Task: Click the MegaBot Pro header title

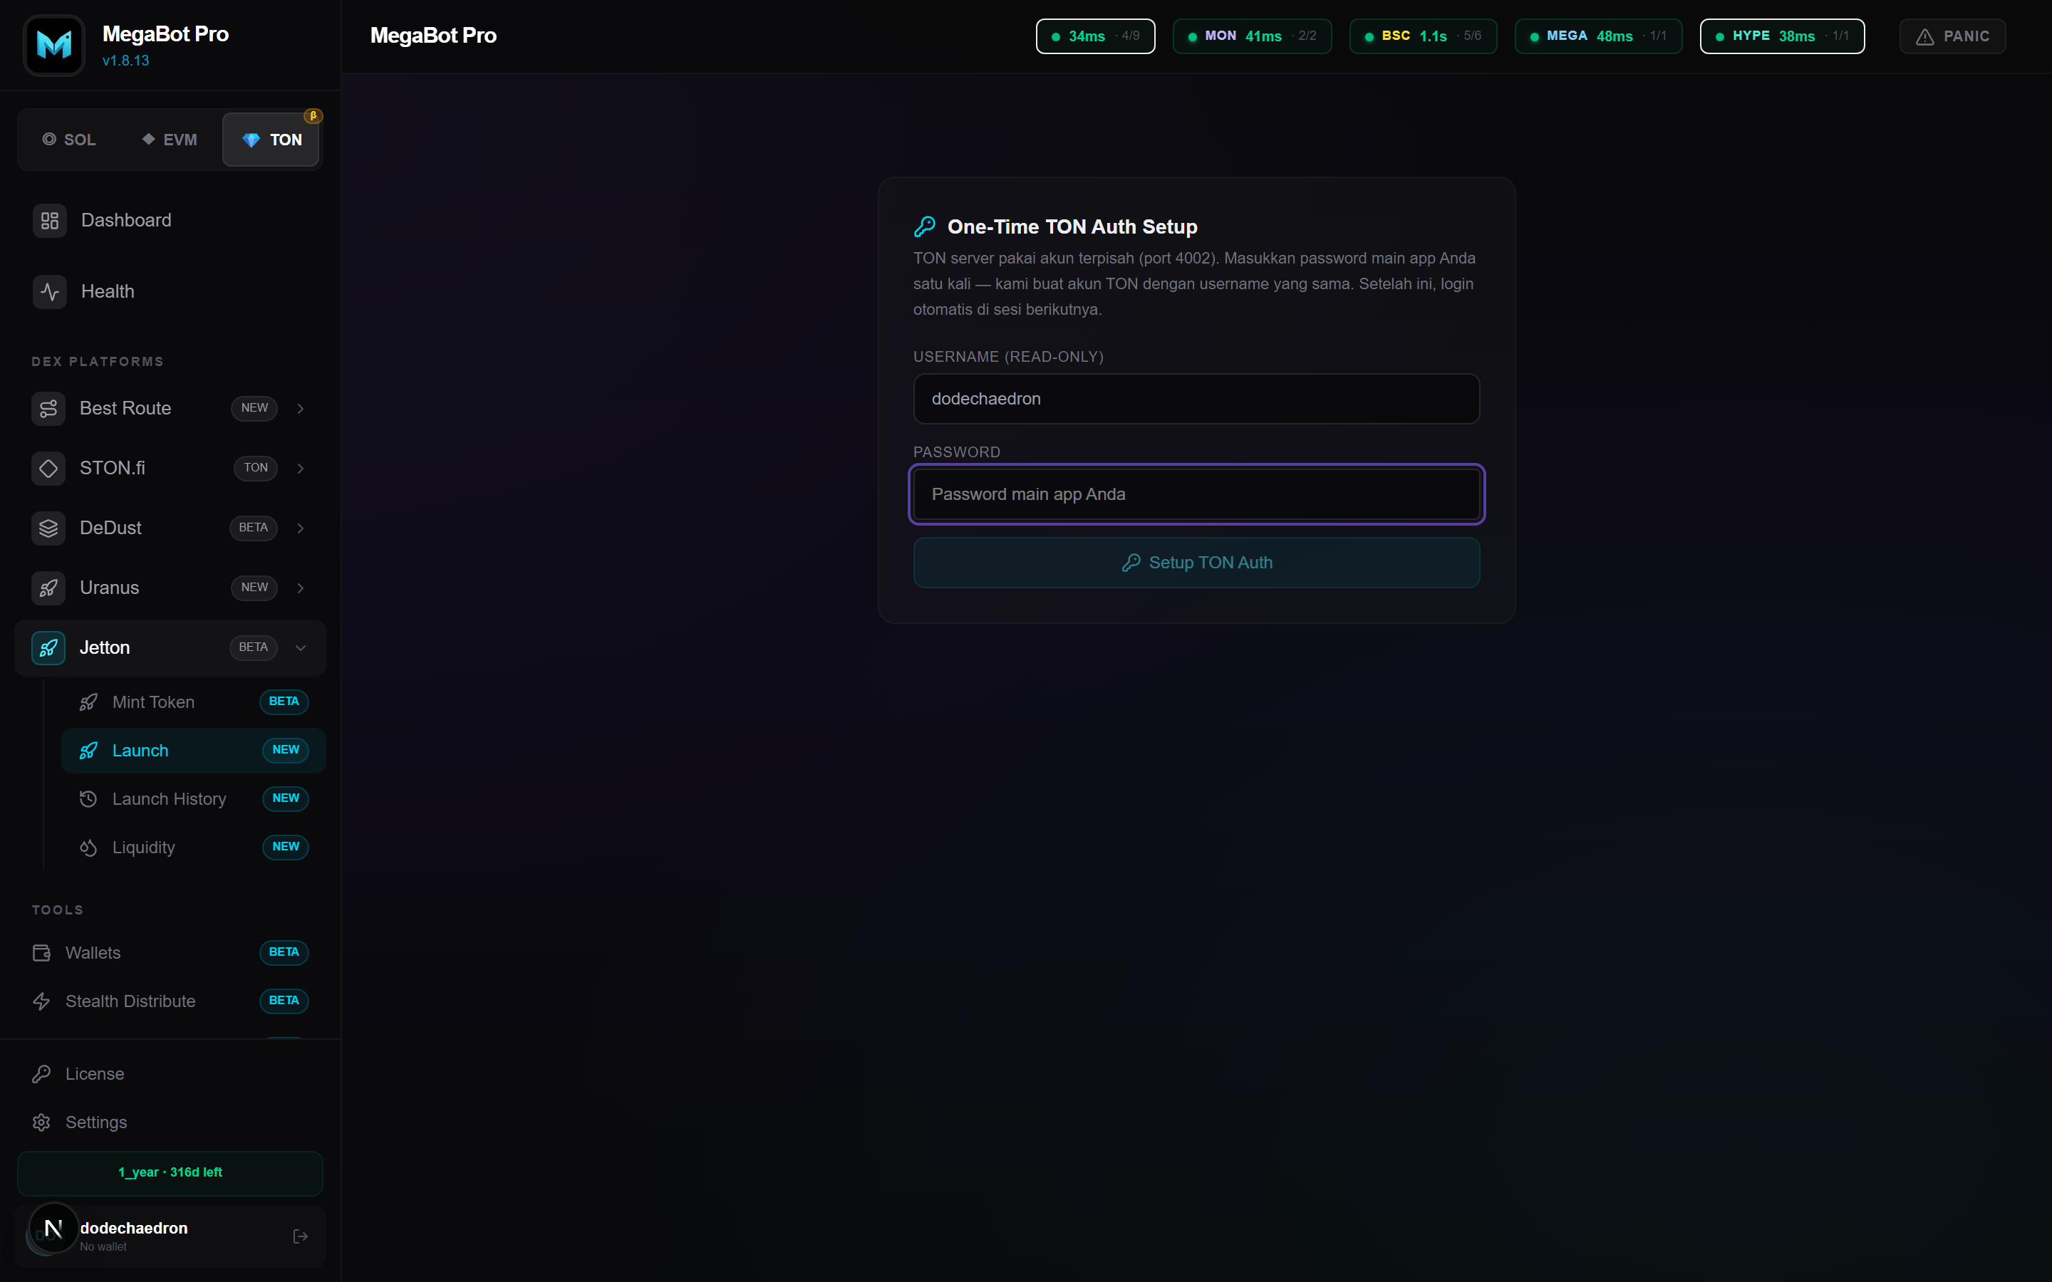Action: coord(433,36)
